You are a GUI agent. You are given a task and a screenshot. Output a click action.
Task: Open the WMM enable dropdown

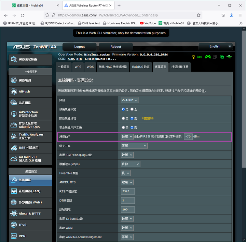127,228
